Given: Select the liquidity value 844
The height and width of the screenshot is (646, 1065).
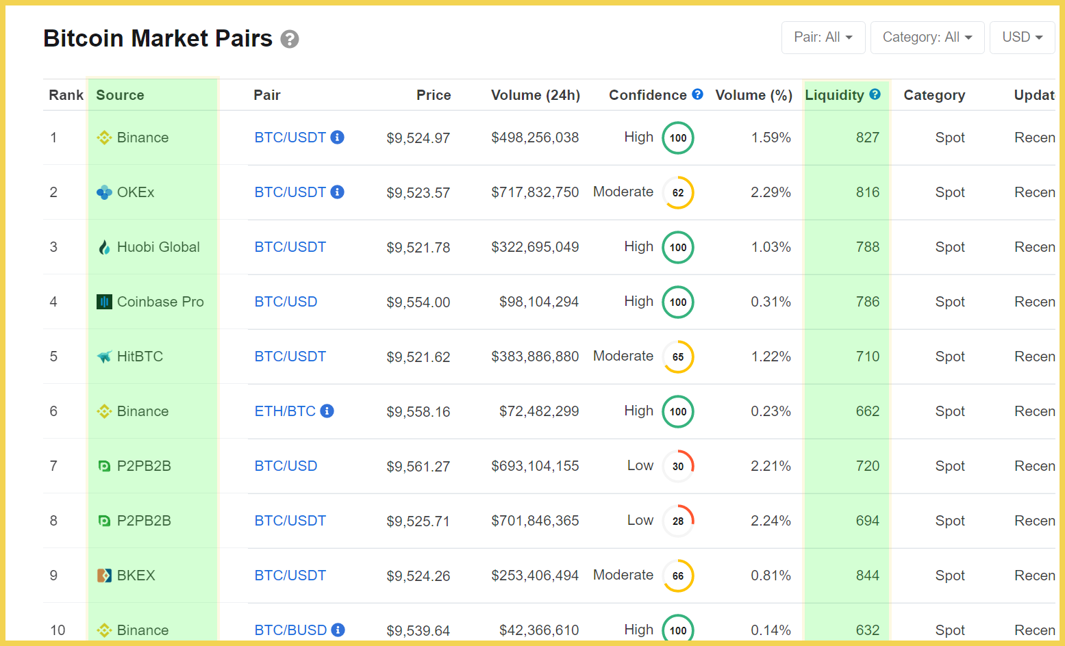Looking at the screenshot, I should pyautogui.click(x=867, y=576).
